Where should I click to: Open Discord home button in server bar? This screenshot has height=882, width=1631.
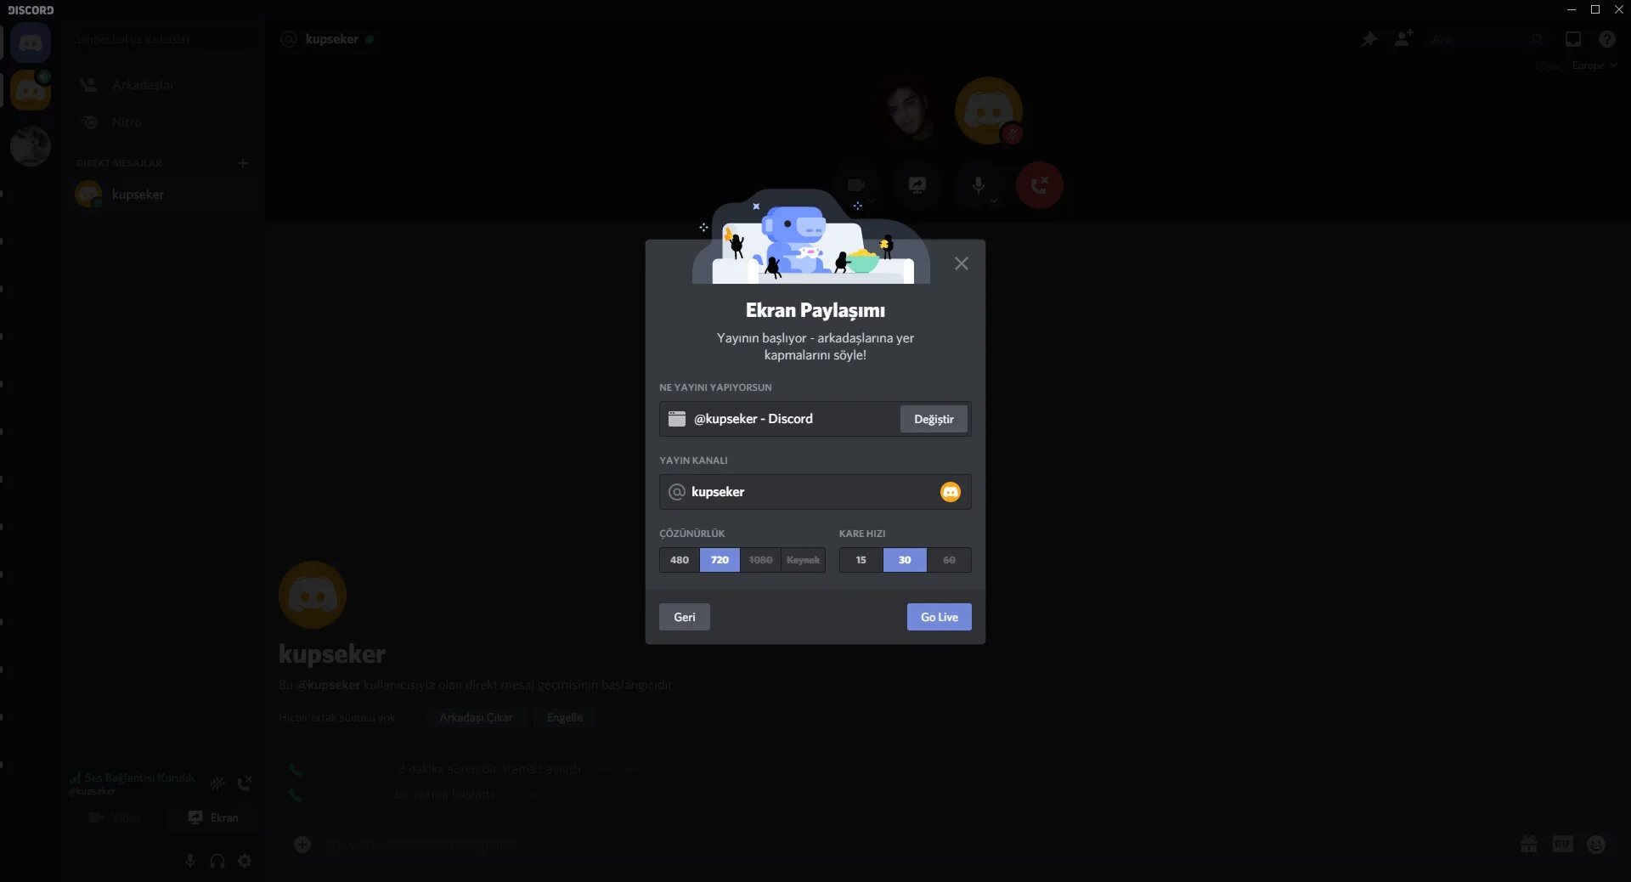point(31,42)
